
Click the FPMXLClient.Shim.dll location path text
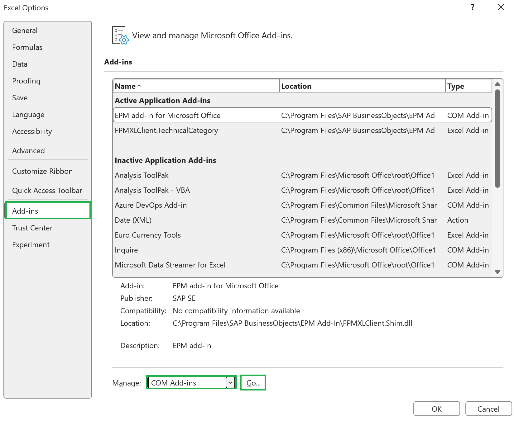tap(292, 323)
